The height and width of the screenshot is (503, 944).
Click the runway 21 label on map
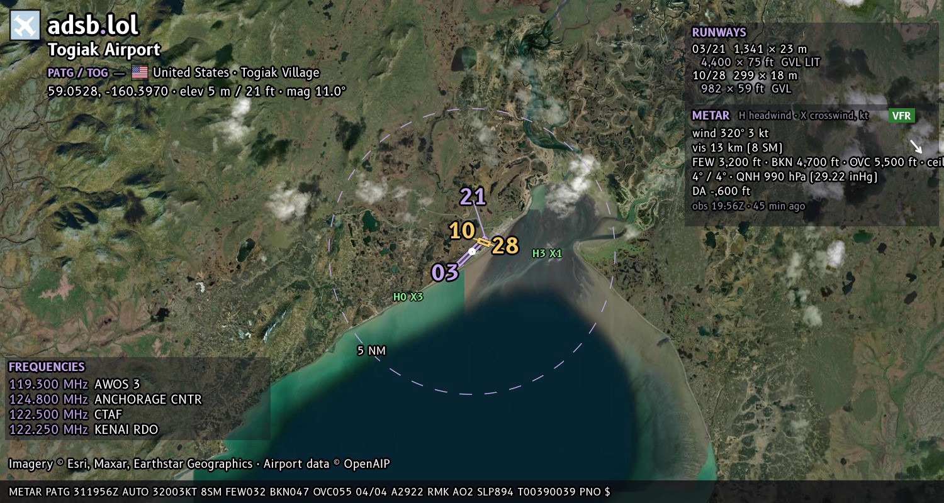473,197
